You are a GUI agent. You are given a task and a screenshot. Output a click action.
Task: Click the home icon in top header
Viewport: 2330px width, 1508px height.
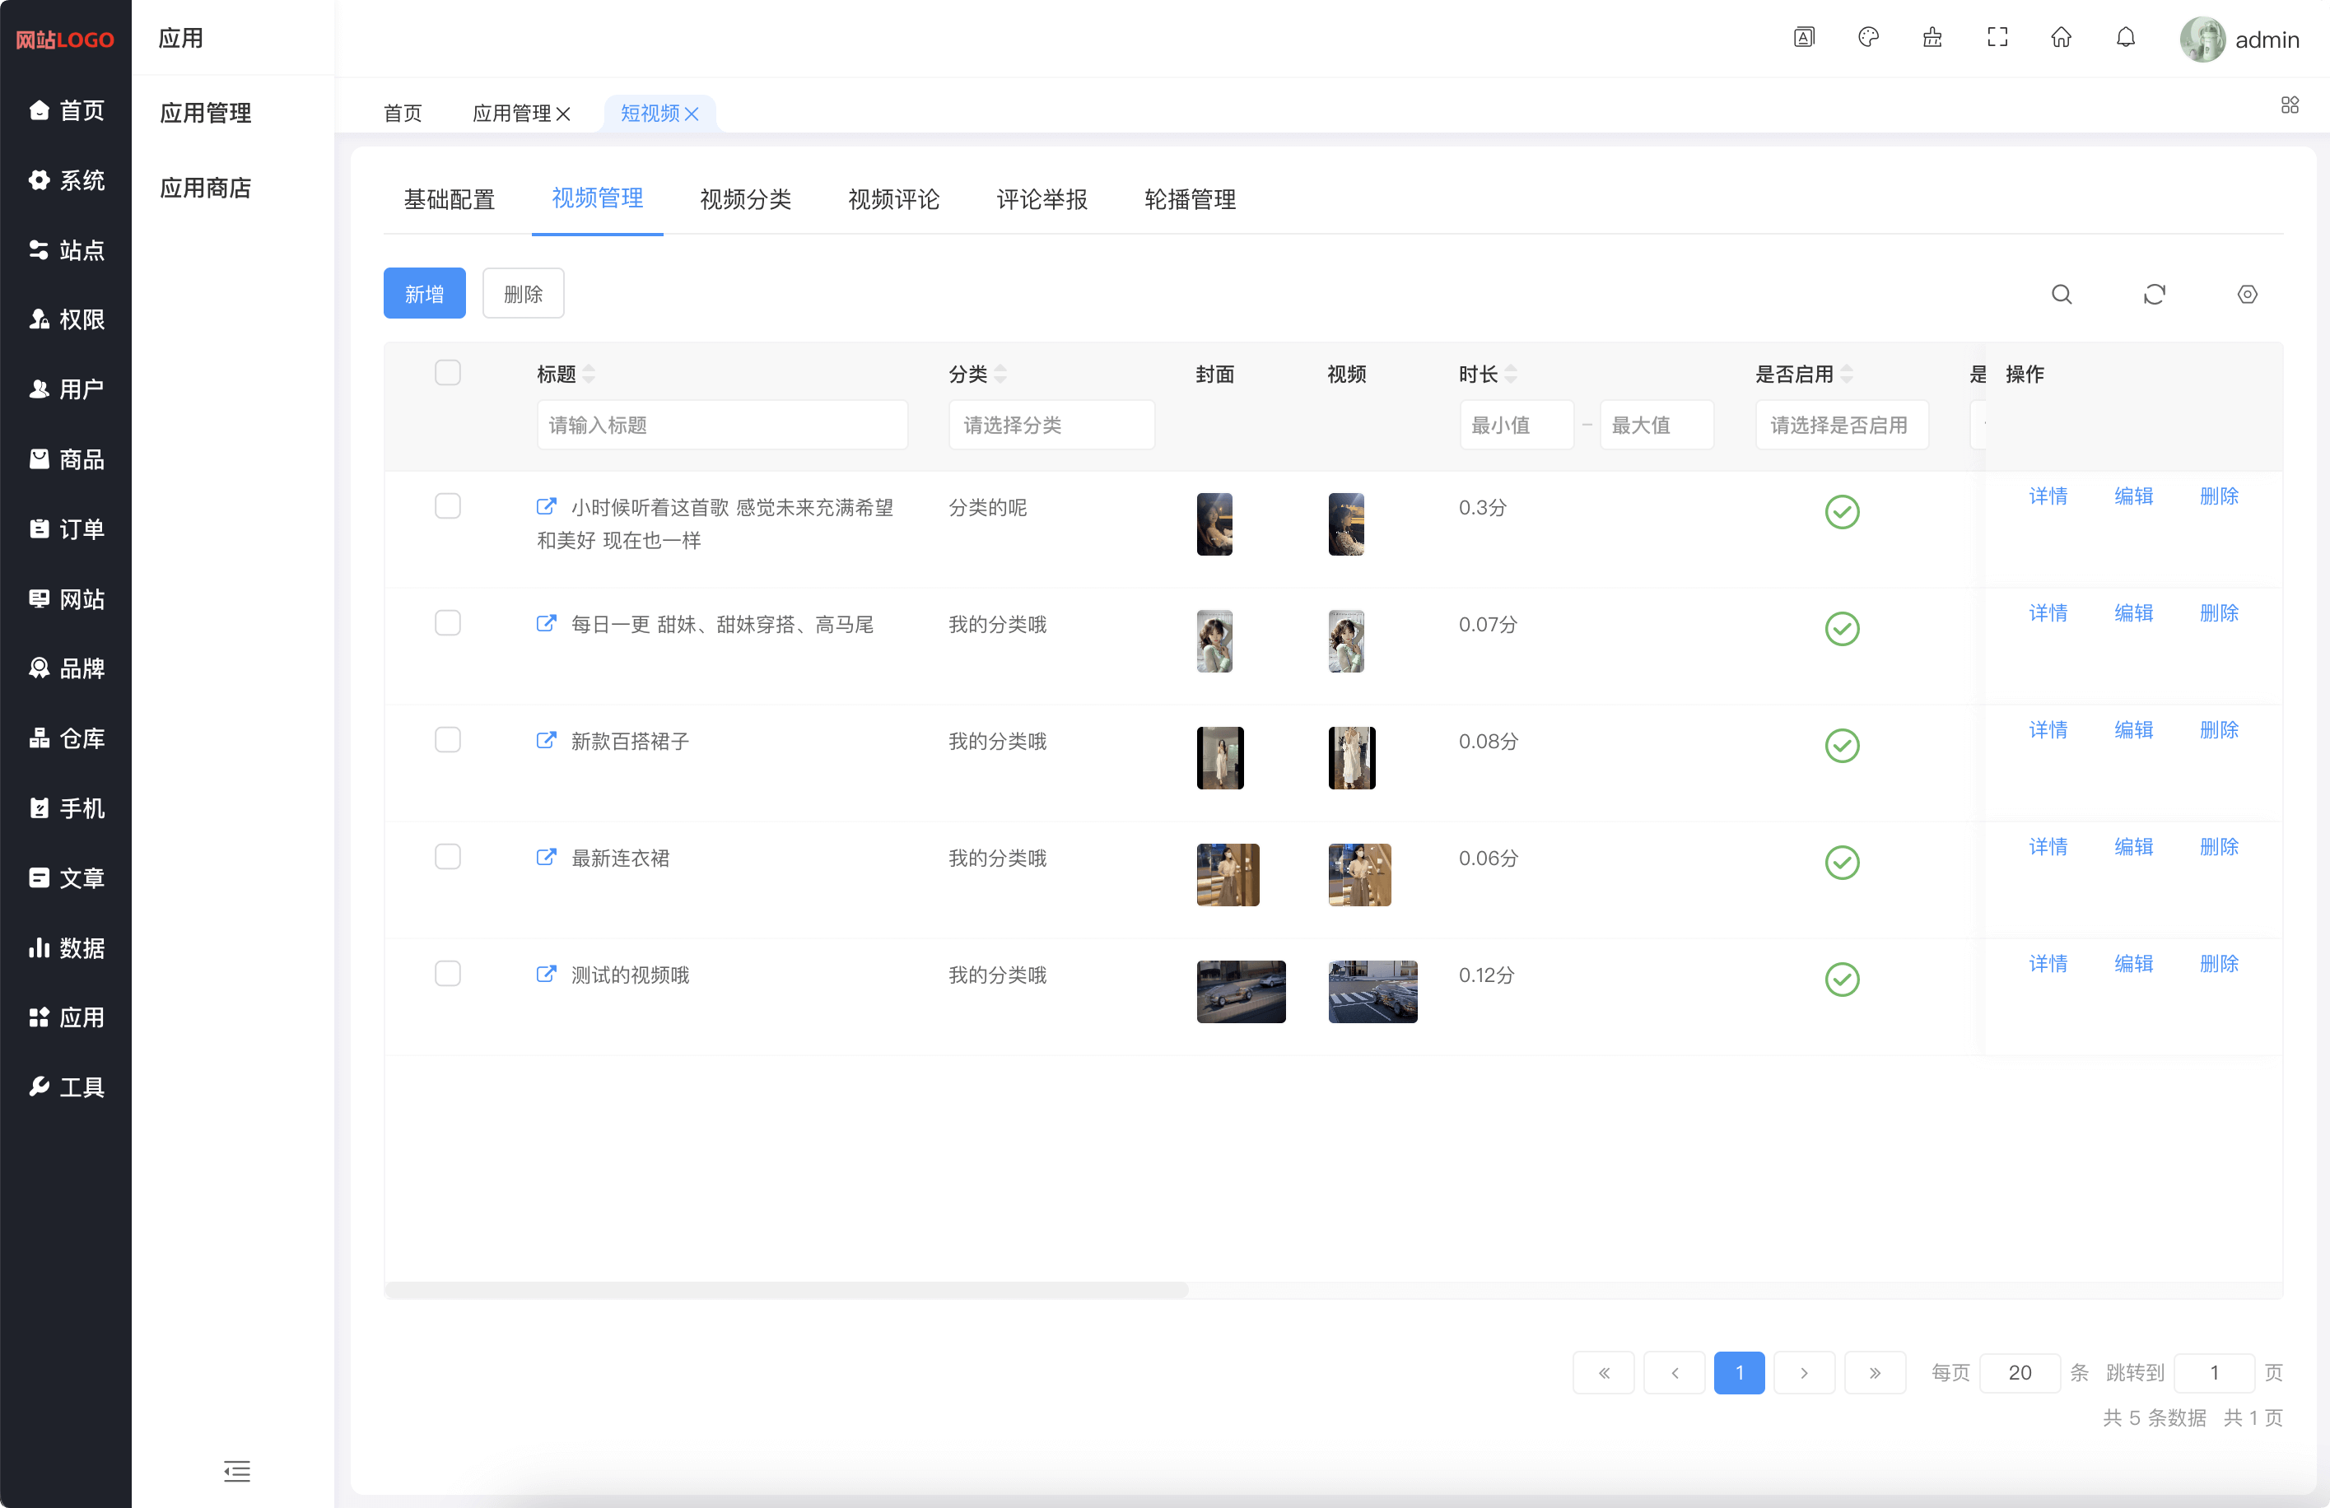(2061, 38)
